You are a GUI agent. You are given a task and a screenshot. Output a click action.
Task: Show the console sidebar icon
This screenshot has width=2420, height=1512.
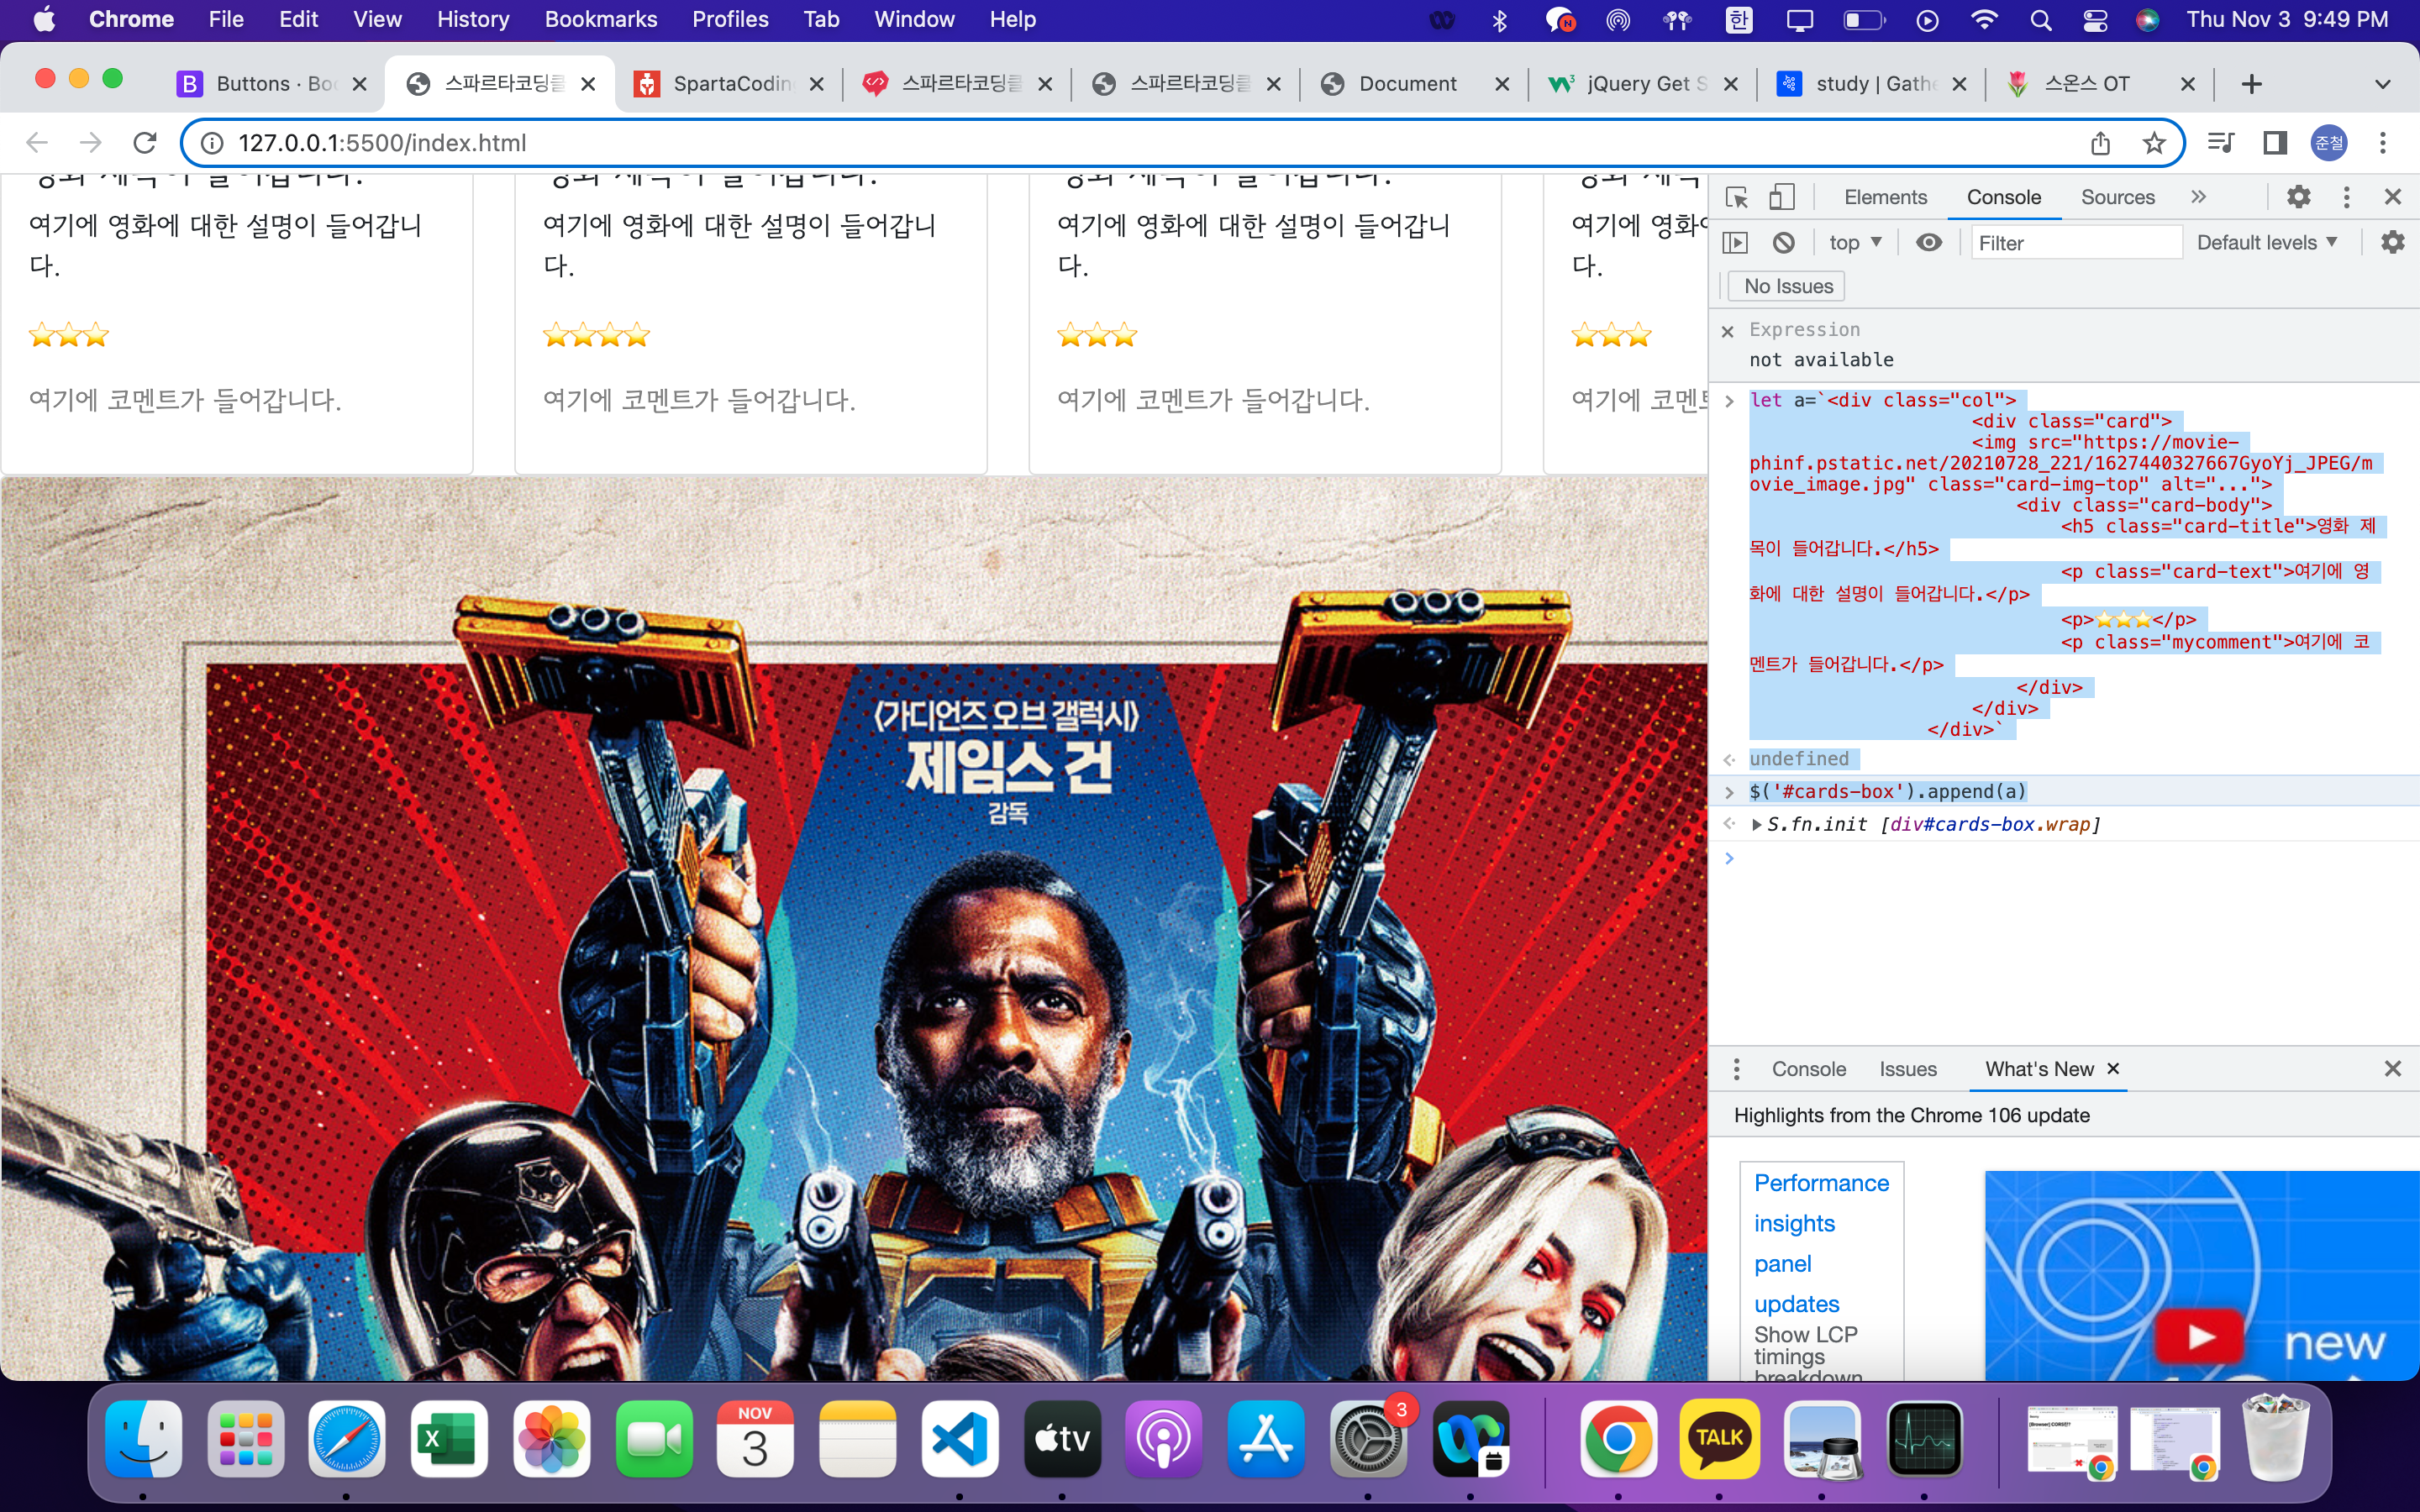1735,243
